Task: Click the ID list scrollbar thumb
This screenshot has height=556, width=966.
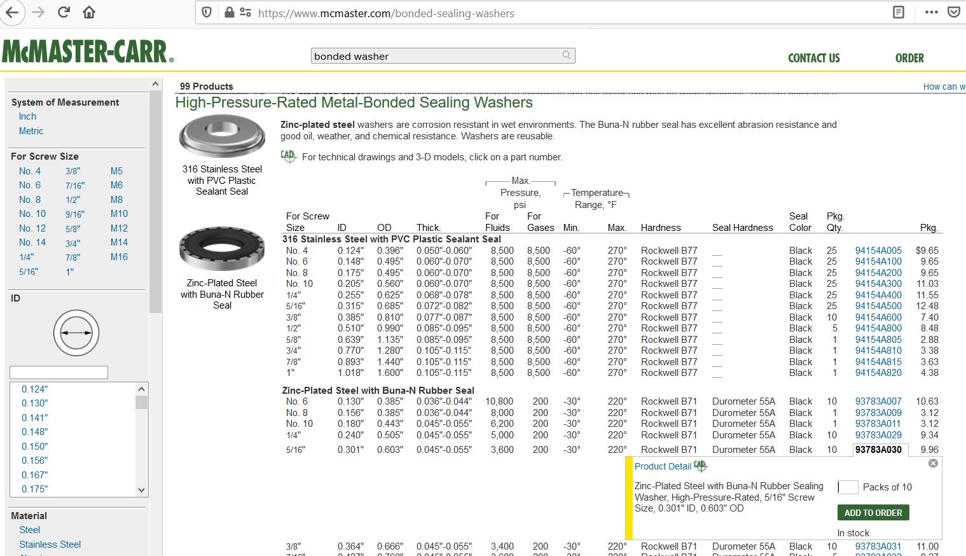Action: coord(141,402)
